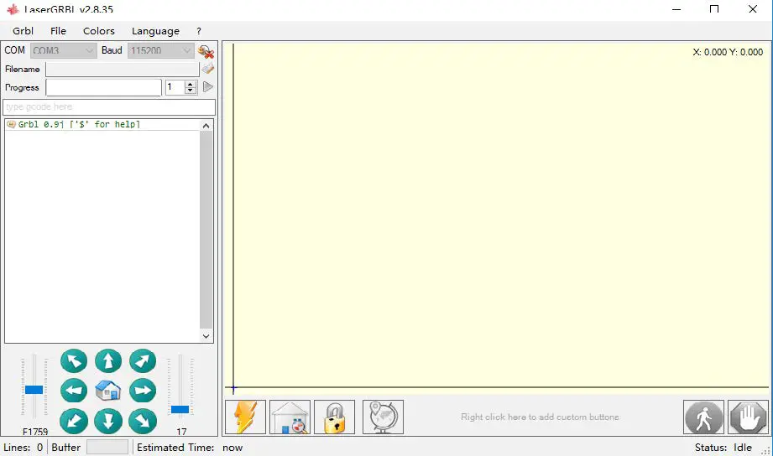
Task: Open the Language menu
Action: pyautogui.click(x=155, y=31)
